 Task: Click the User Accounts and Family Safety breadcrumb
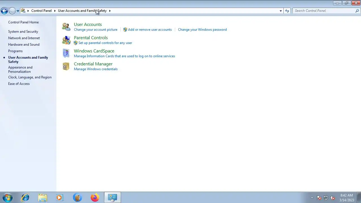82,11
